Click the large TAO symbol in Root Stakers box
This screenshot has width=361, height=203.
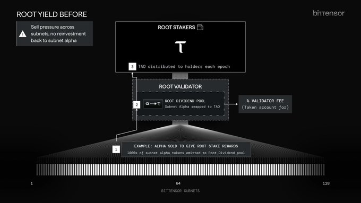tap(180, 47)
